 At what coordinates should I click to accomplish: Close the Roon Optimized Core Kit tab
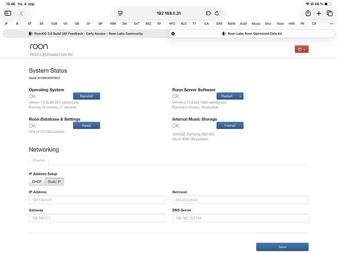[x=173, y=33]
